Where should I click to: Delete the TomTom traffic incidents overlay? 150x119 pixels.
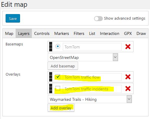pyautogui.click(x=128, y=89)
